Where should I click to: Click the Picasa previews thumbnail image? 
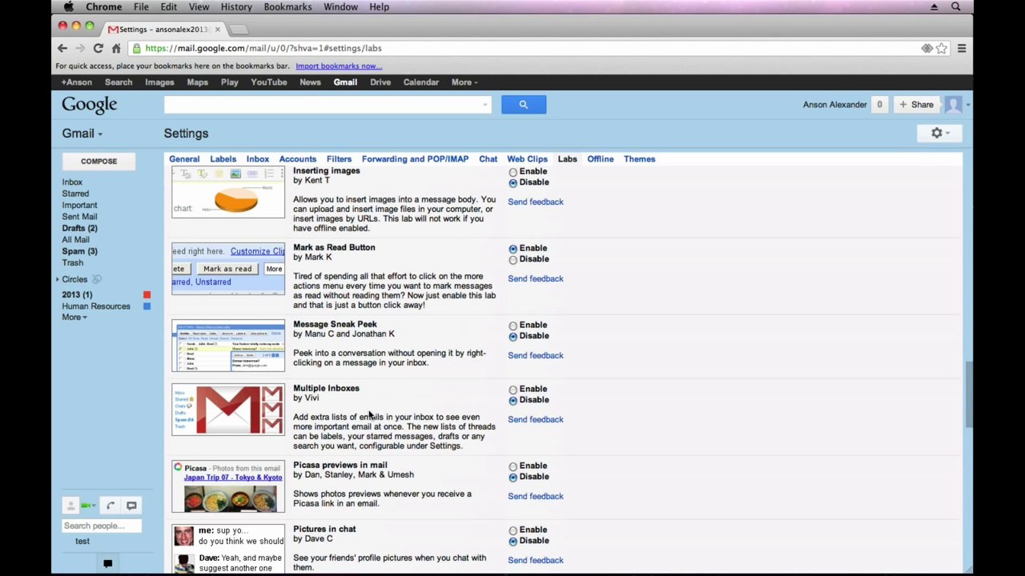(x=228, y=486)
